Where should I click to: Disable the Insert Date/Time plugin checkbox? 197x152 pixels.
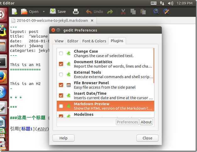[61, 95]
